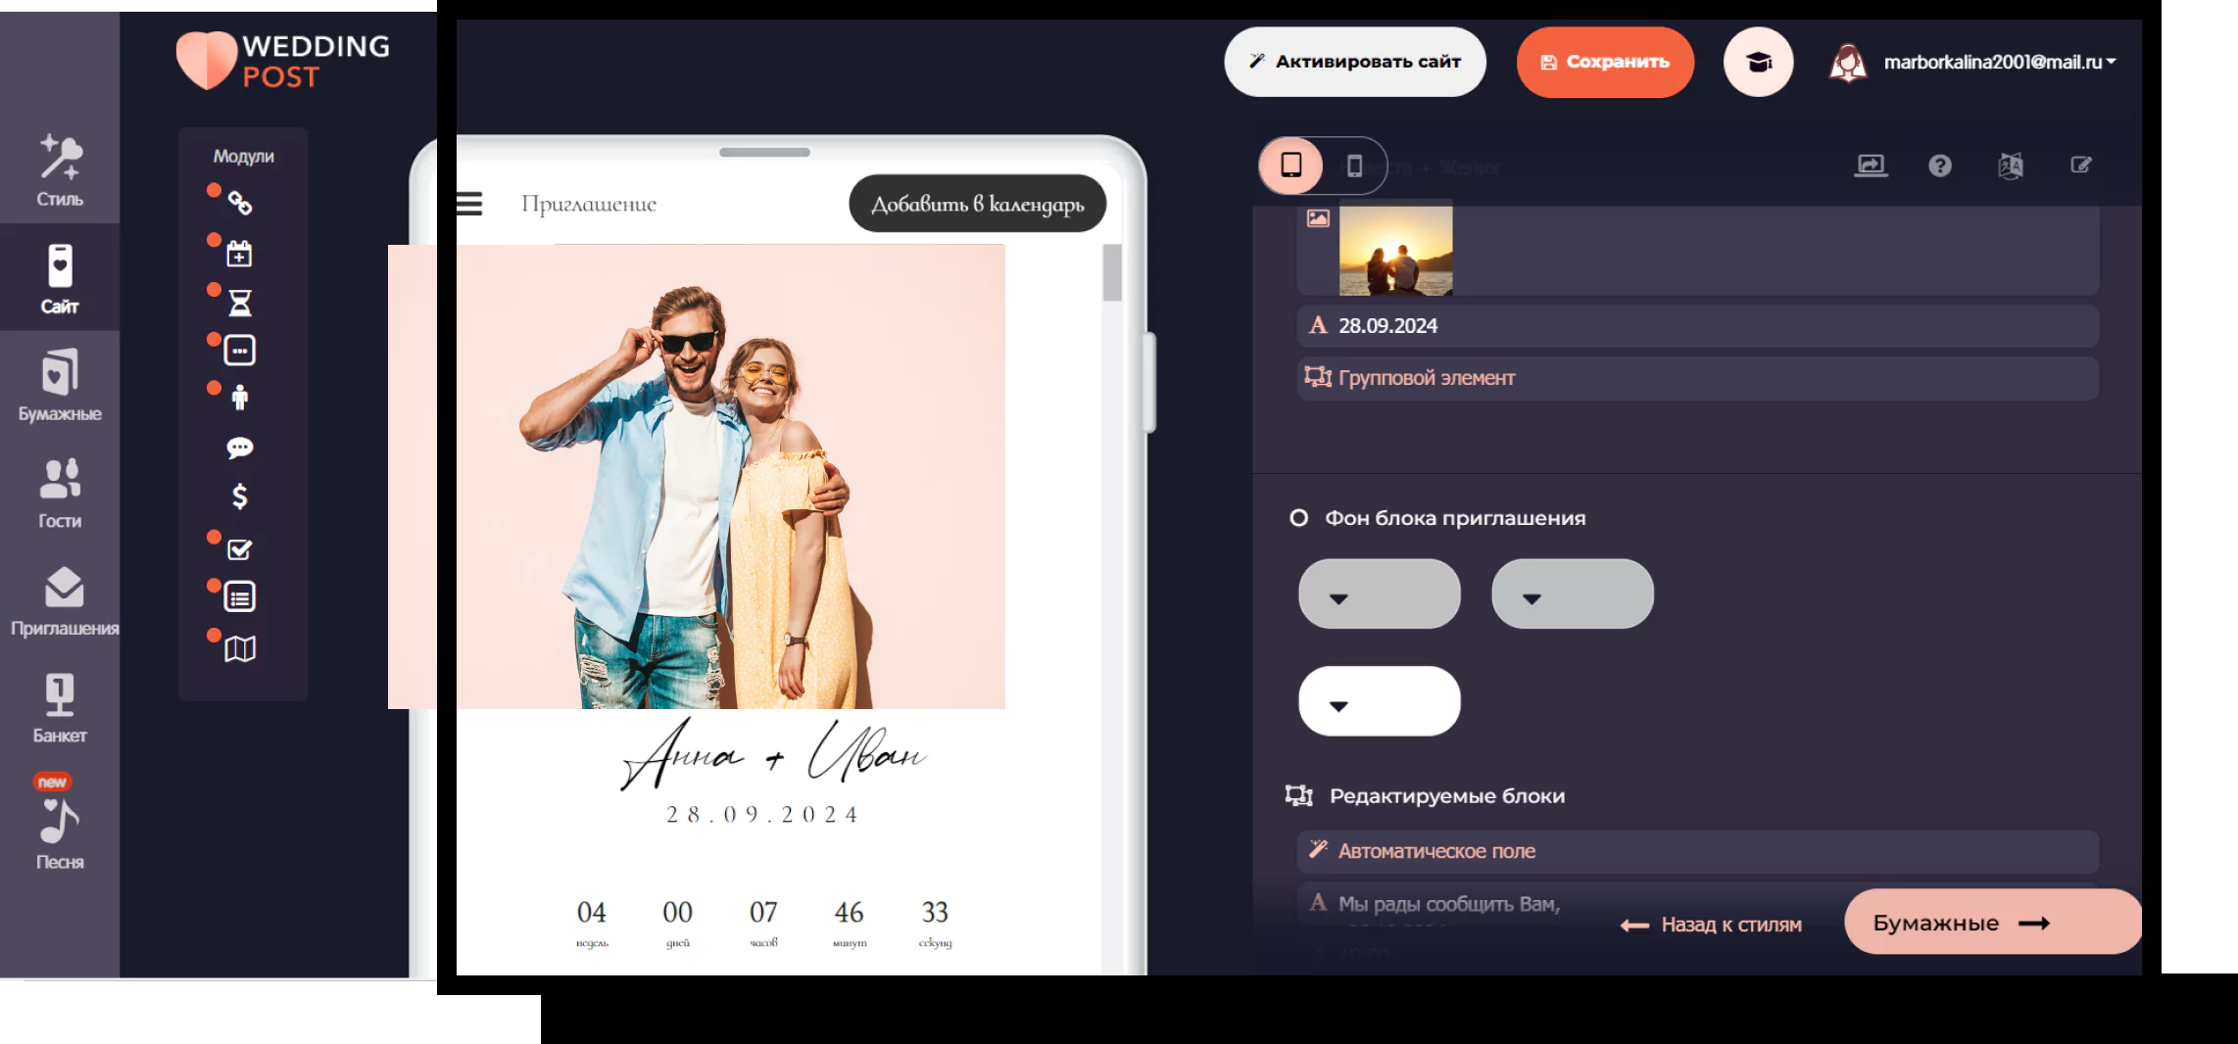Click the Сохранить button
Viewport: 2238px width, 1044px height.
pyautogui.click(x=1605, y=62)
